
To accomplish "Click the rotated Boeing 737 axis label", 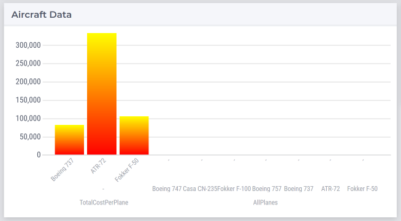I will pos(62,170).
